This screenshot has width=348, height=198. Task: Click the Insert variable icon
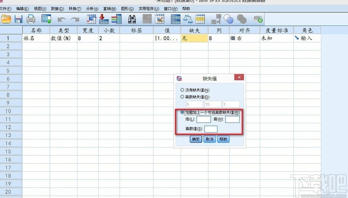[160, 19]
